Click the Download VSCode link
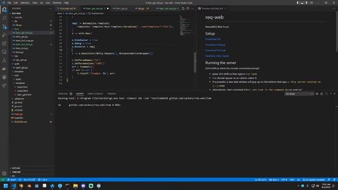 coord(215,51)
